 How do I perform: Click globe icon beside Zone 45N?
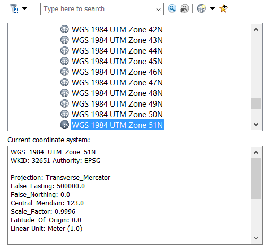[x=65, y=61]
